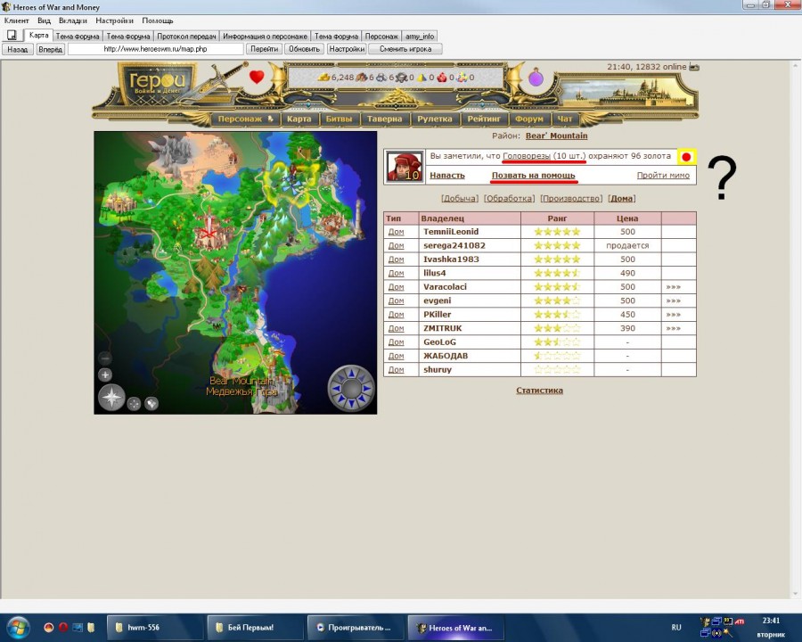Click the Назад button
This screenshot has width=802, height=642.
(18, 49)
